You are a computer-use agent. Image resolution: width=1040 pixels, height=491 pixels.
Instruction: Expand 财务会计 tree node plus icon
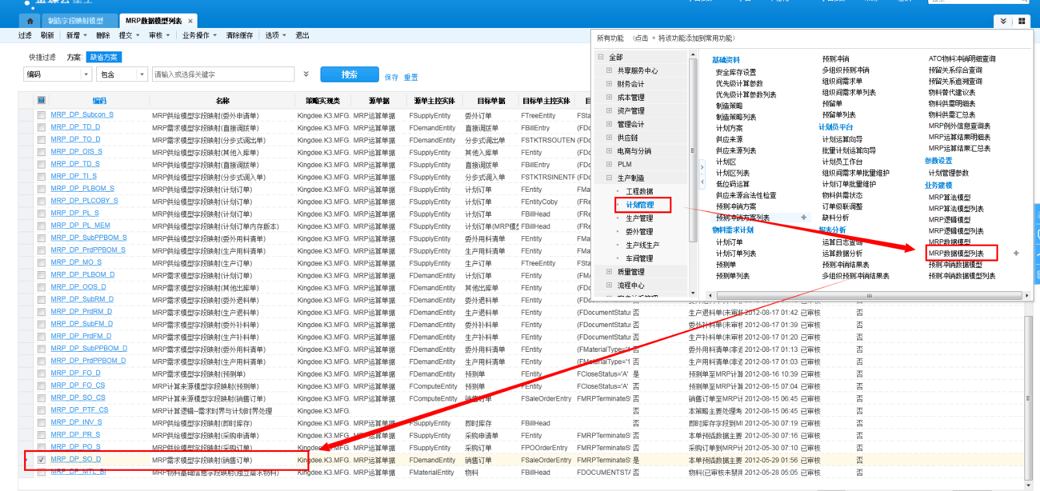609,84
